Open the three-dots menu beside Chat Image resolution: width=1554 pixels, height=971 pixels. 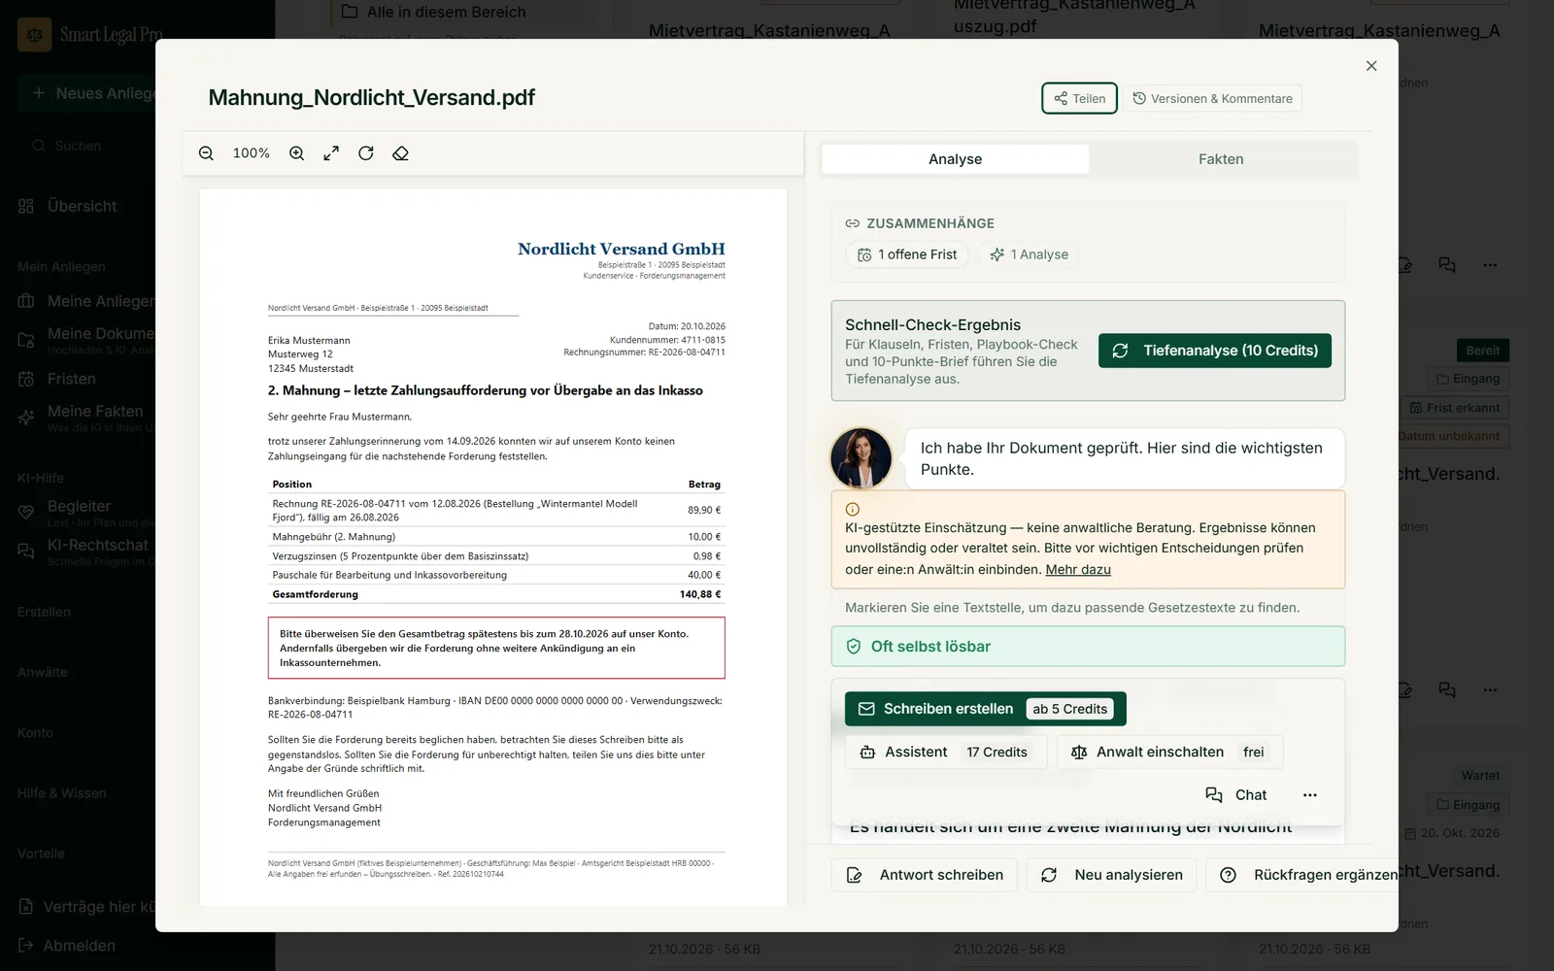[x=1310, y=795]
